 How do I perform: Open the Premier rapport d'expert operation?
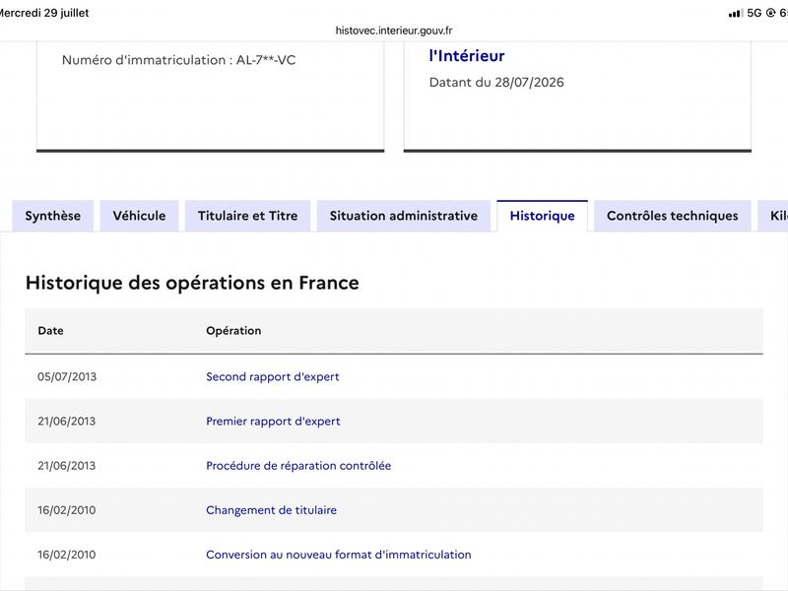tap(273, 422)
